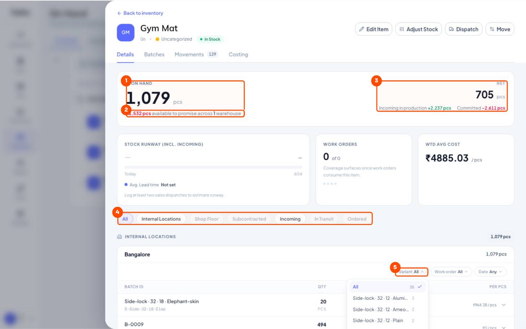The width and height of the screenshot is (526, 329).
Task: Choose the All variants option
Action: coord(387,287)
